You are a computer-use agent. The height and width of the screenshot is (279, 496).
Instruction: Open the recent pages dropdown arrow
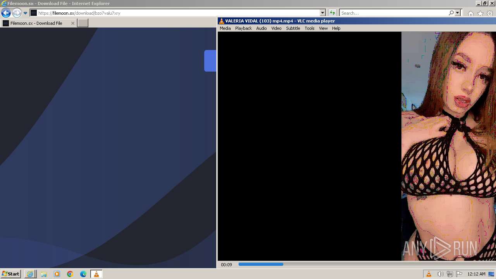pos(25,13)
